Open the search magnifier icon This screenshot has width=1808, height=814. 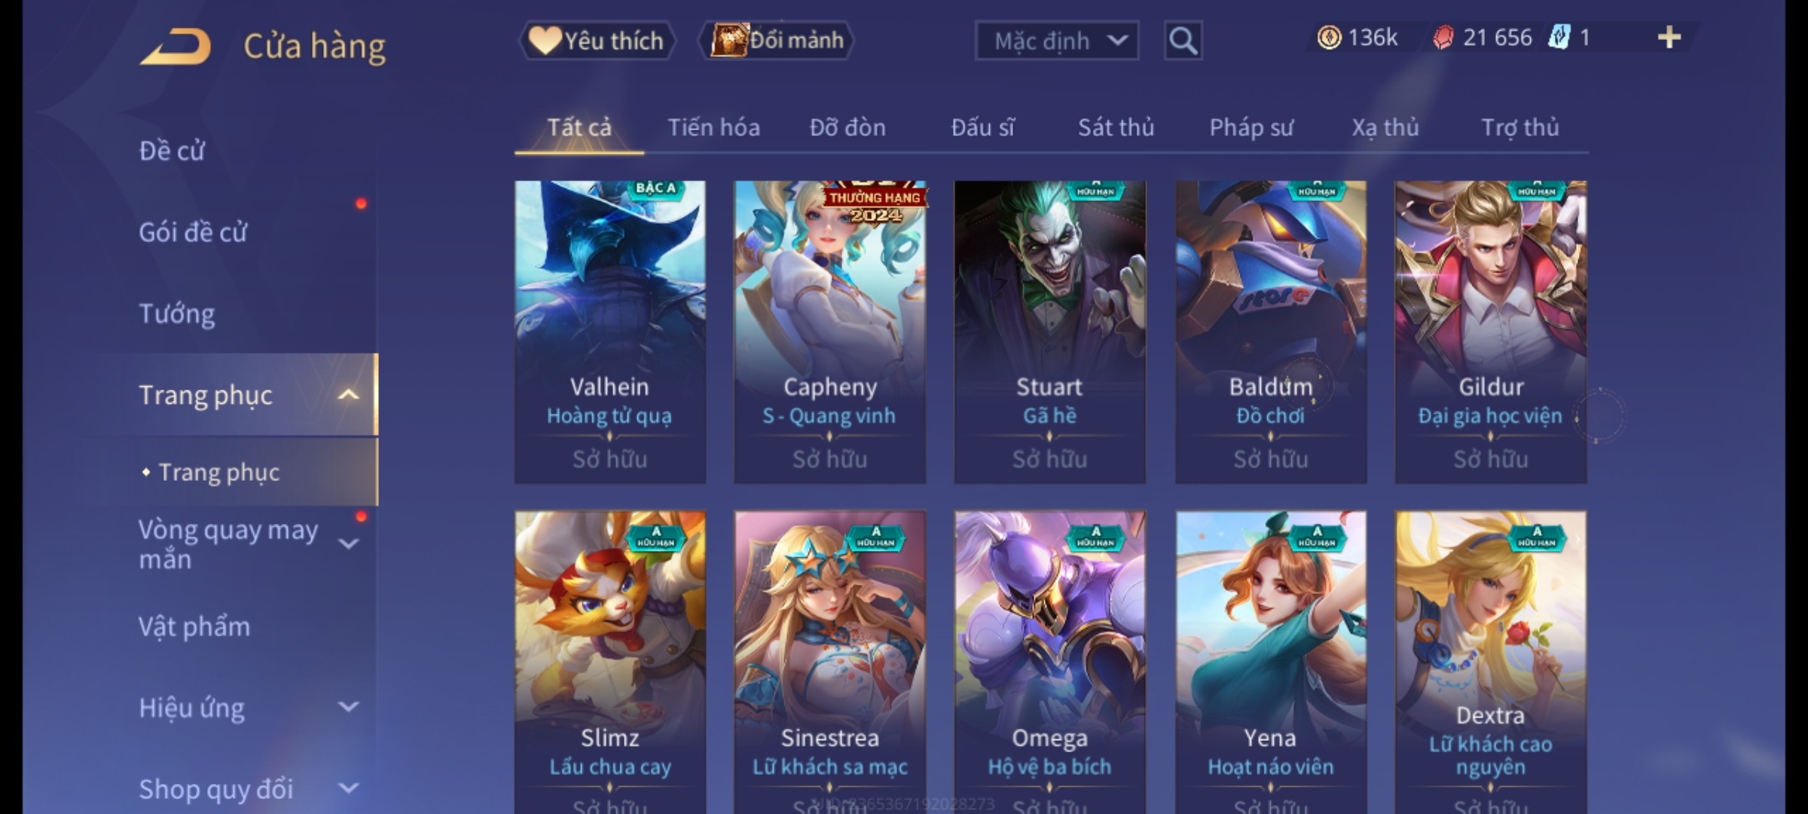1183,41
